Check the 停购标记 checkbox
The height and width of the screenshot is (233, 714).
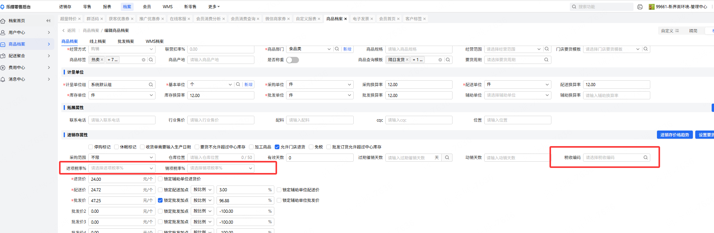(x=91, y=147)
